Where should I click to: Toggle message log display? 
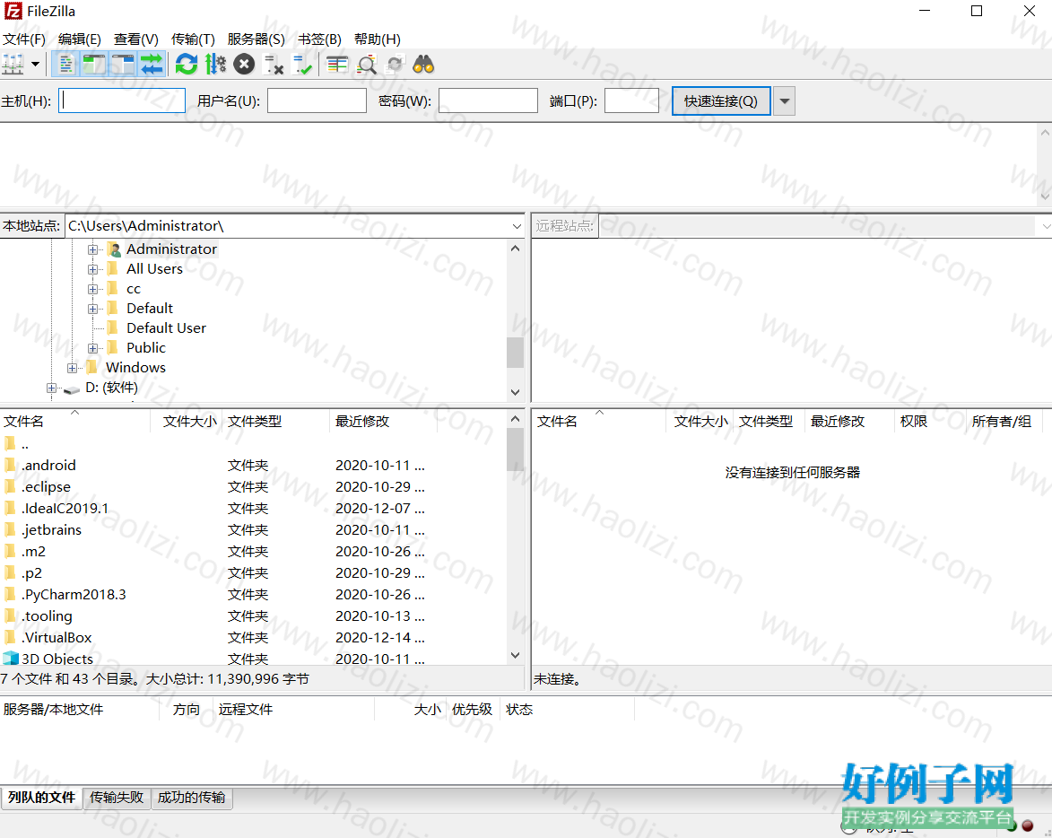coord(65,65)
